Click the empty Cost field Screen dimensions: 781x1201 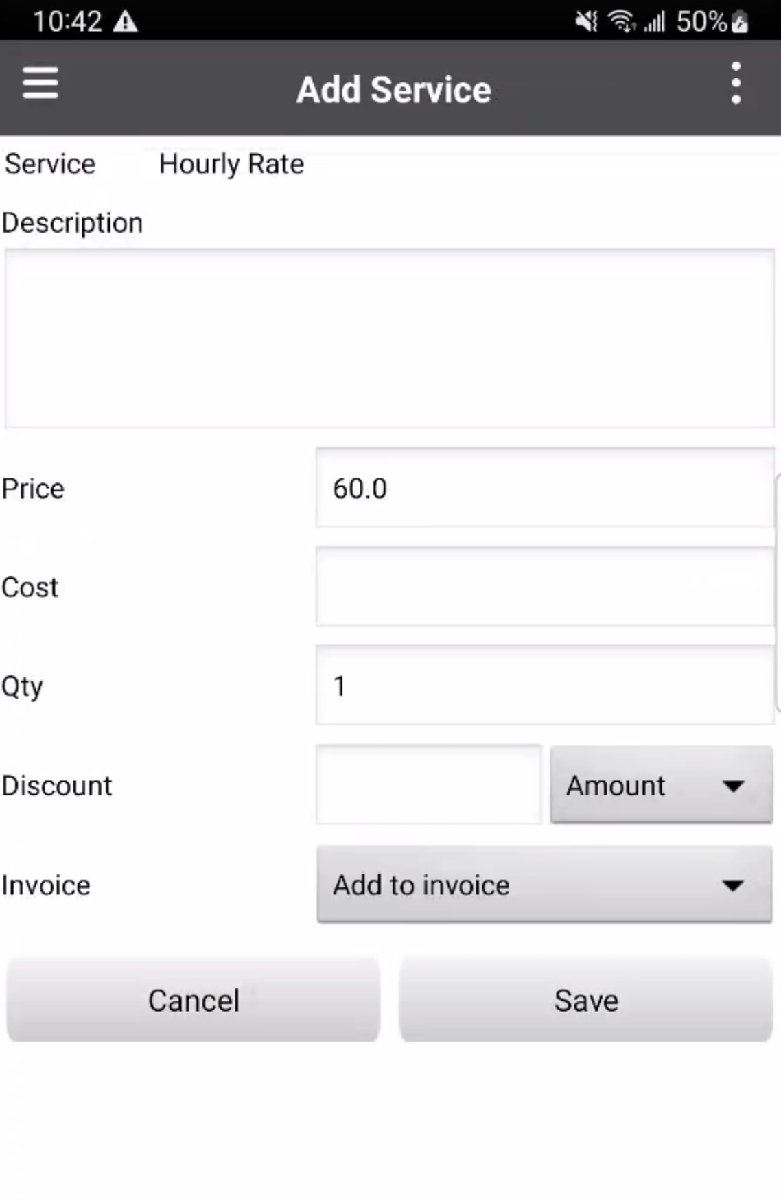coord(545,587)
